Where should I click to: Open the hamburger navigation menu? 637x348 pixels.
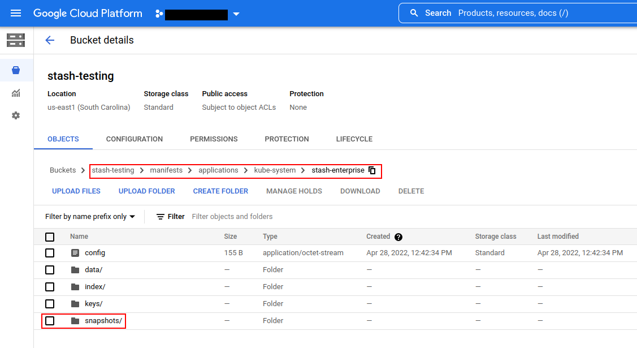coord(16,13)
